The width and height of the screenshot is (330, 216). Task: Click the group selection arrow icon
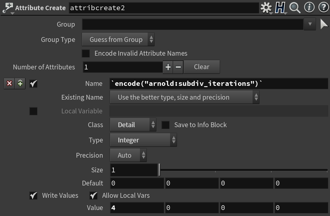pos(324,24)
